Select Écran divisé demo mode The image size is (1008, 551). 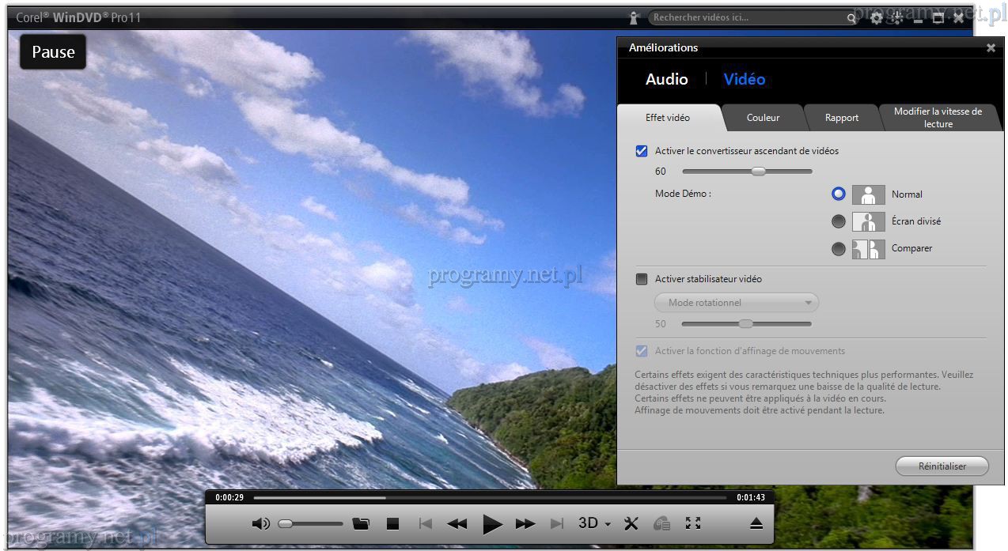pos(839,221)
